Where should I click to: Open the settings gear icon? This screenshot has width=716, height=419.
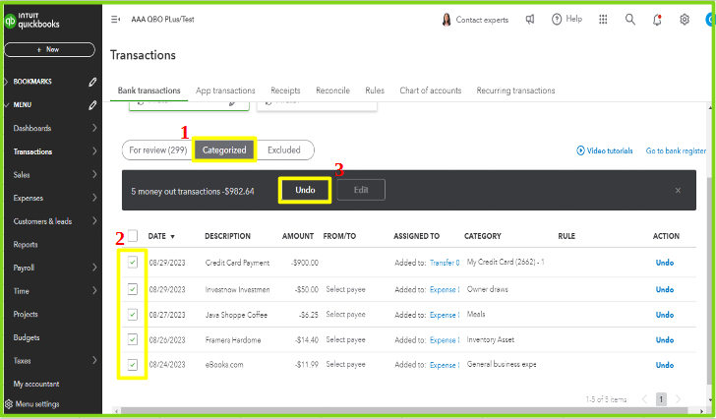coord(685,20)
